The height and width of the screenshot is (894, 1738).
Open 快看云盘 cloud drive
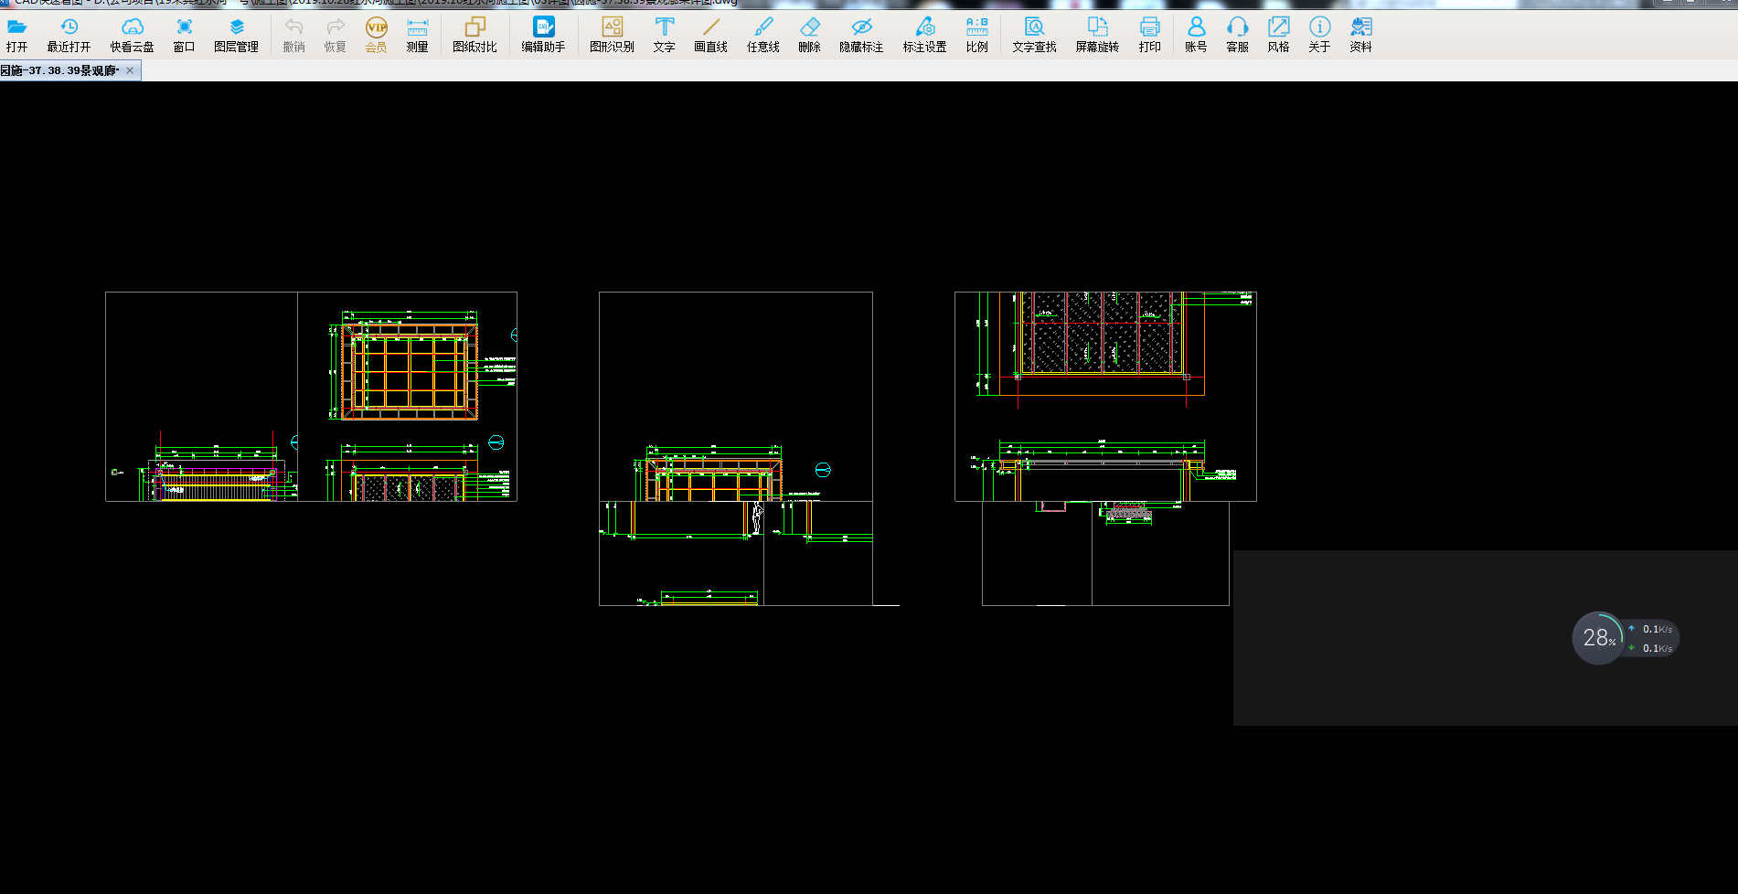click(x=132, y=35)
